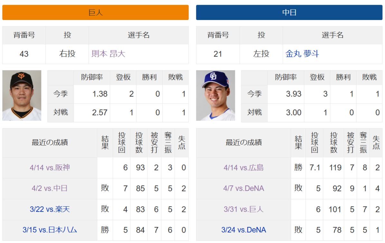Open the 3/31 vs.巨人 game link

243,210
